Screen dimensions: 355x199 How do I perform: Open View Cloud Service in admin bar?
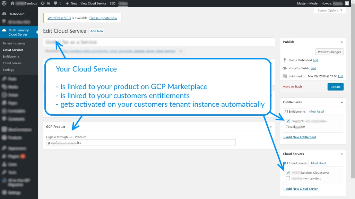pos(93,3)
